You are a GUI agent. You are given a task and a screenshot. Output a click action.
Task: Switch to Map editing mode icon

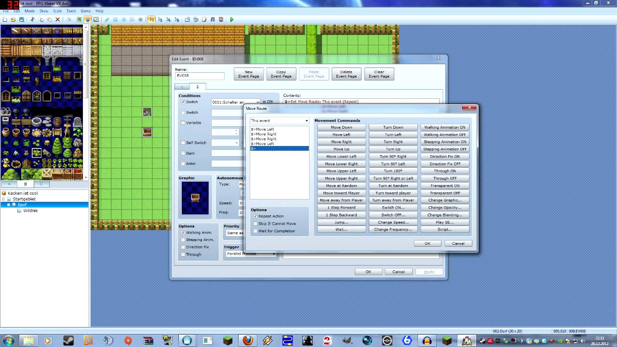pos(79,19)
